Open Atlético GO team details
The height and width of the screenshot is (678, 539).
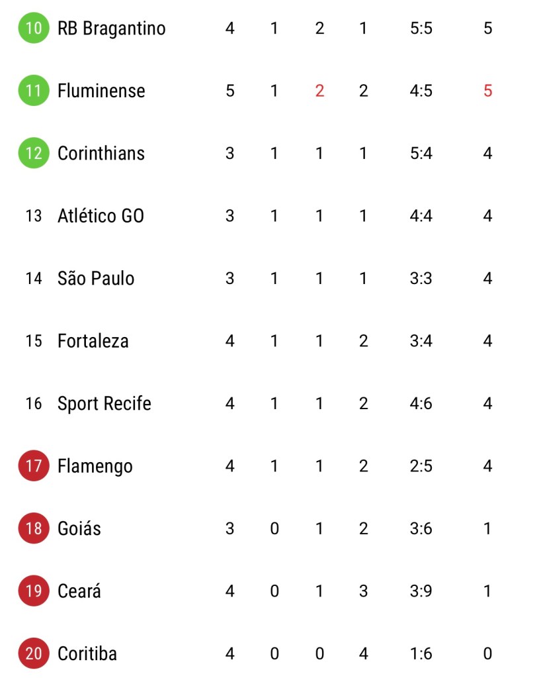click(x=101, y=216)
